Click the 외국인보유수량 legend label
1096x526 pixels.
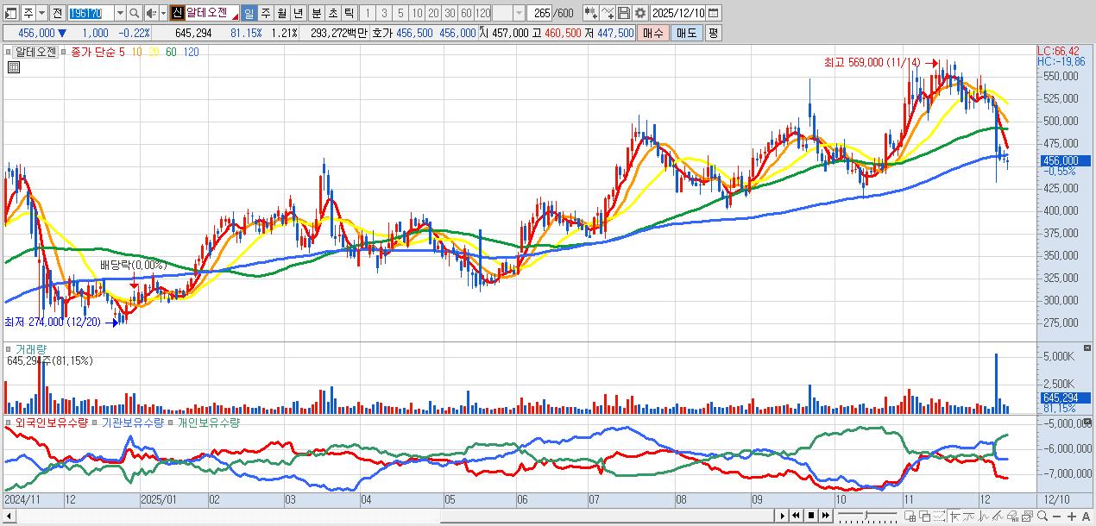(51, 423)
